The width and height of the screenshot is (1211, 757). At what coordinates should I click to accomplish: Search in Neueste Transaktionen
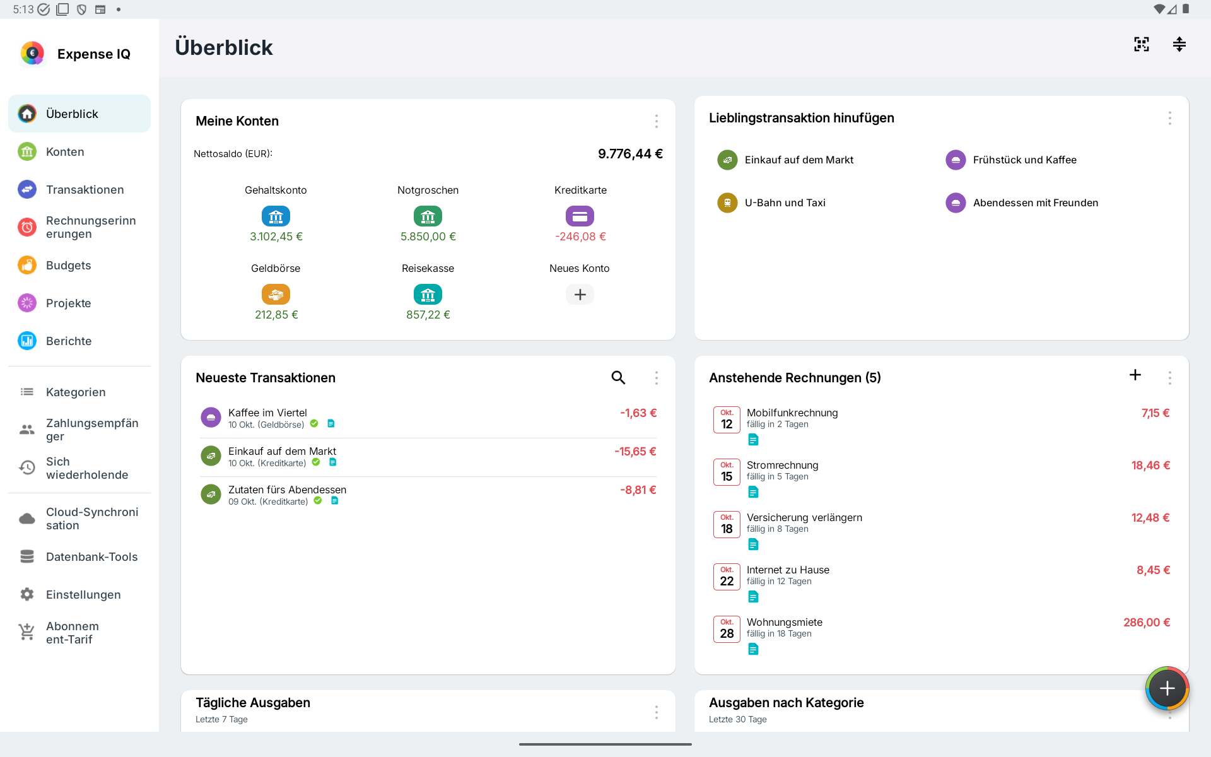pos(618,377)
